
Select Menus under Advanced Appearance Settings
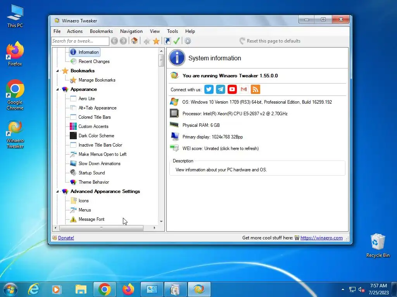(x=85, y=210)
